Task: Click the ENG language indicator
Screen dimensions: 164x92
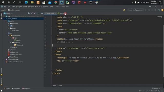Action: [x=148, y=2]
